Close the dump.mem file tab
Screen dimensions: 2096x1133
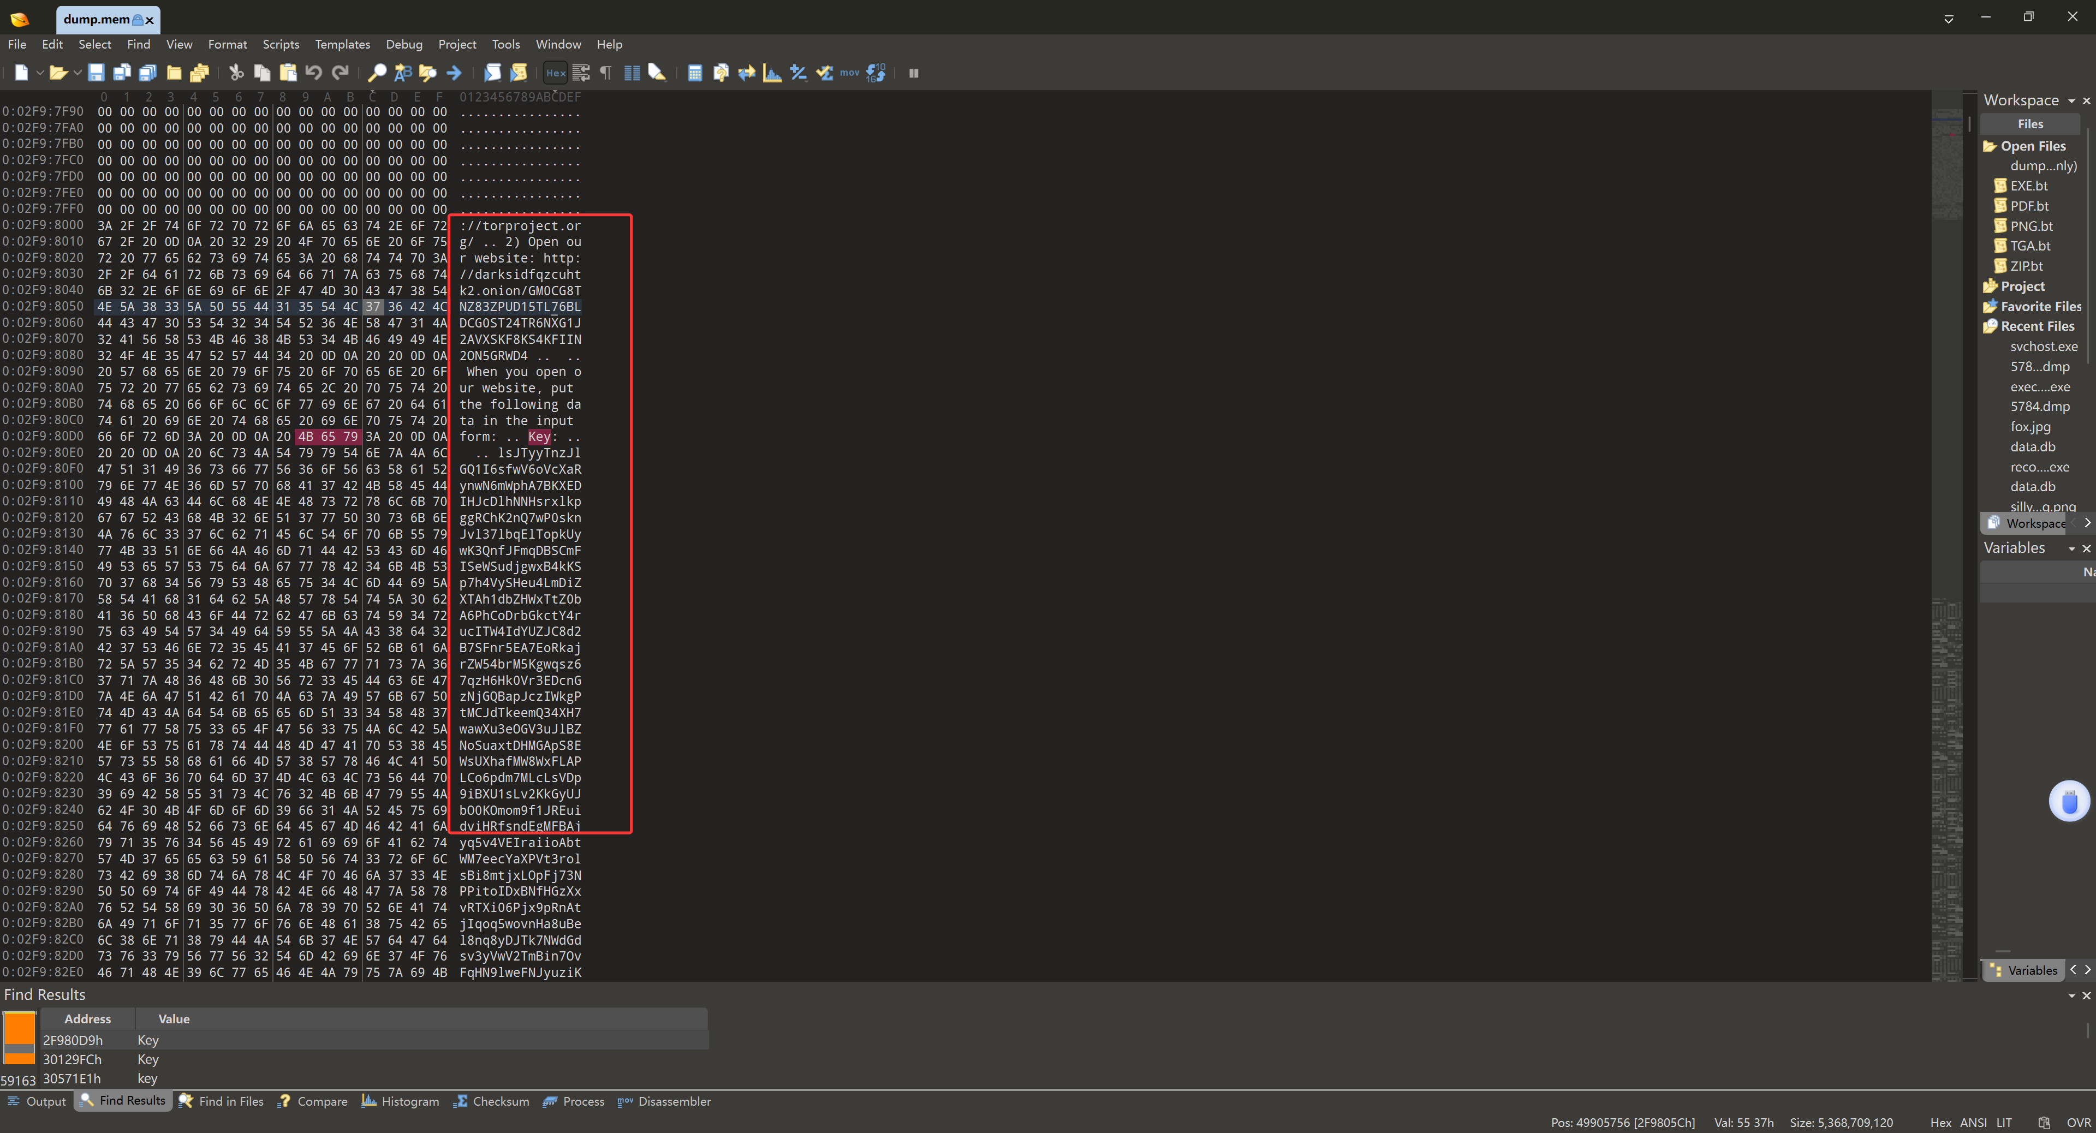149,20
